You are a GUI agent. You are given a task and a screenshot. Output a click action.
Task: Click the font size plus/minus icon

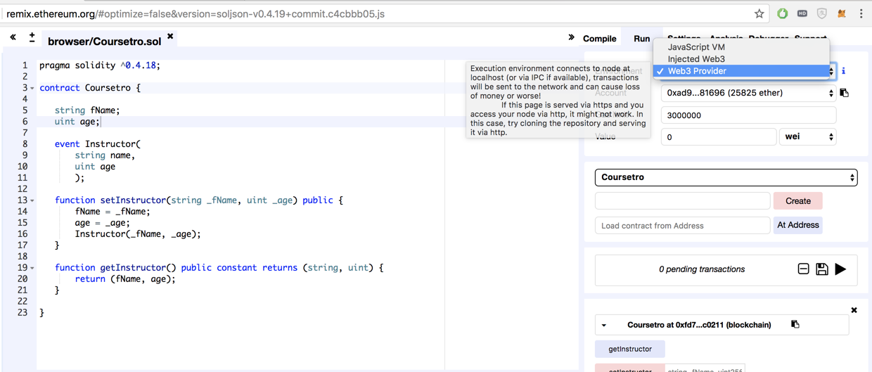click(x=32, y=37)
